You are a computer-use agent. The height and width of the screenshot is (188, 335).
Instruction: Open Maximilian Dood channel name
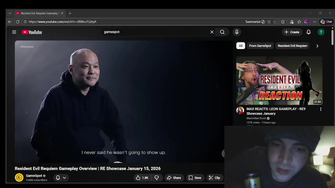coord(256,118)
